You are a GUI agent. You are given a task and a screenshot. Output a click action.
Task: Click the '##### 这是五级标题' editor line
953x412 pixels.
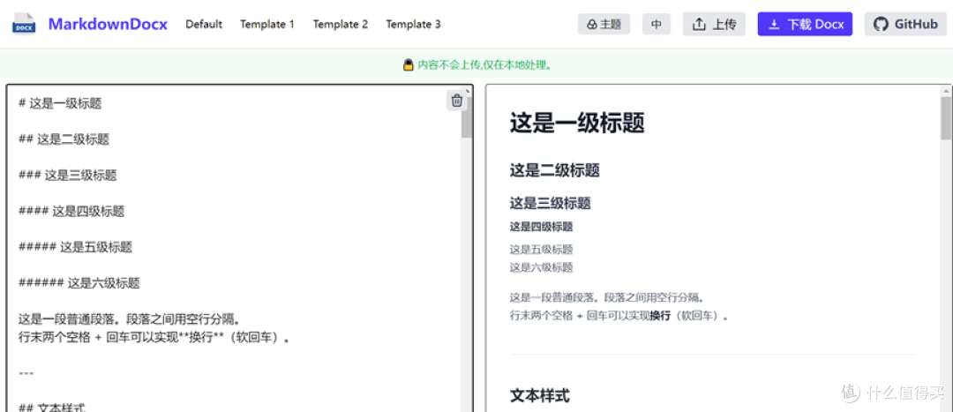coord(75,247)
